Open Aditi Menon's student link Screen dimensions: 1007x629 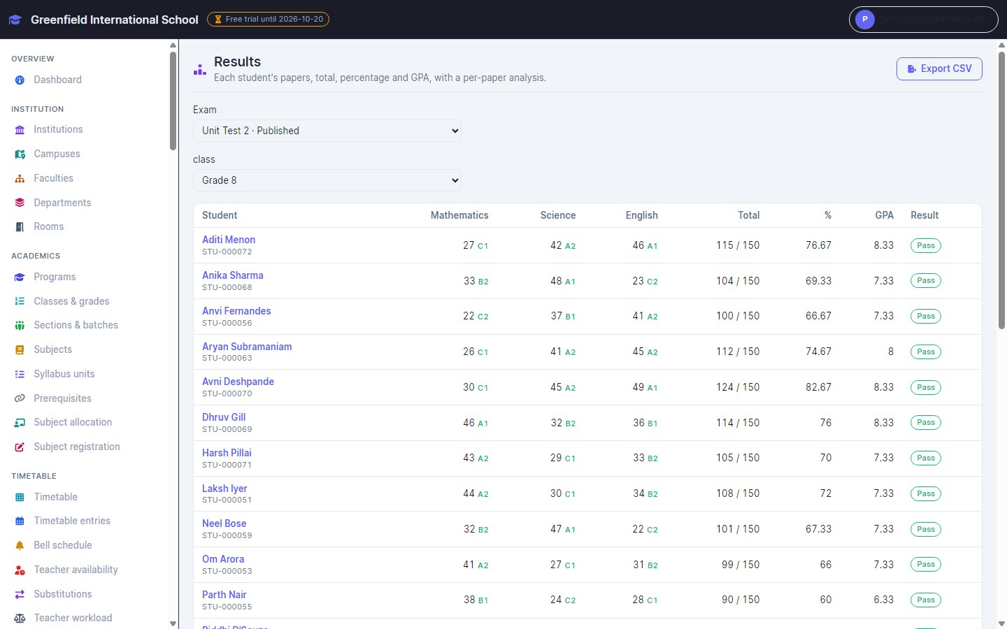[229, 240]
